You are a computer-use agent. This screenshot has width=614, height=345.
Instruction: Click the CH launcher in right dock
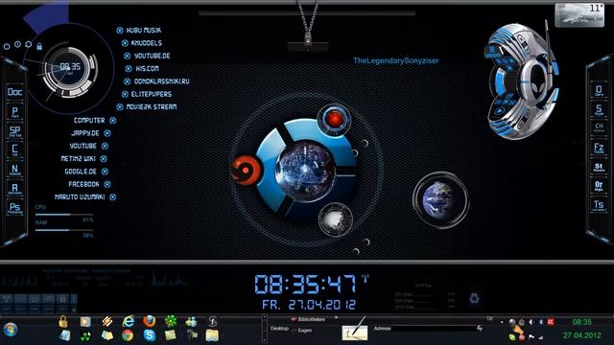click(x=599, y=128)
